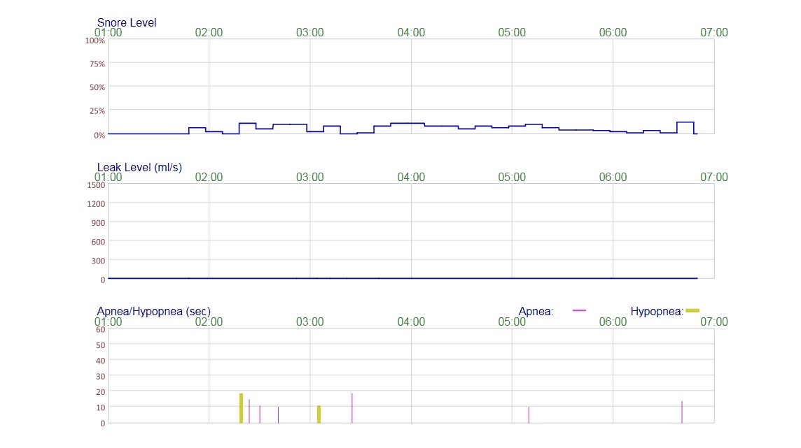This screenshot has height=448, width=801.
Task: Click 04:00 on the Apnea/Hypopnea time axis
Action: pyautogui.click(x=411, y=322)
